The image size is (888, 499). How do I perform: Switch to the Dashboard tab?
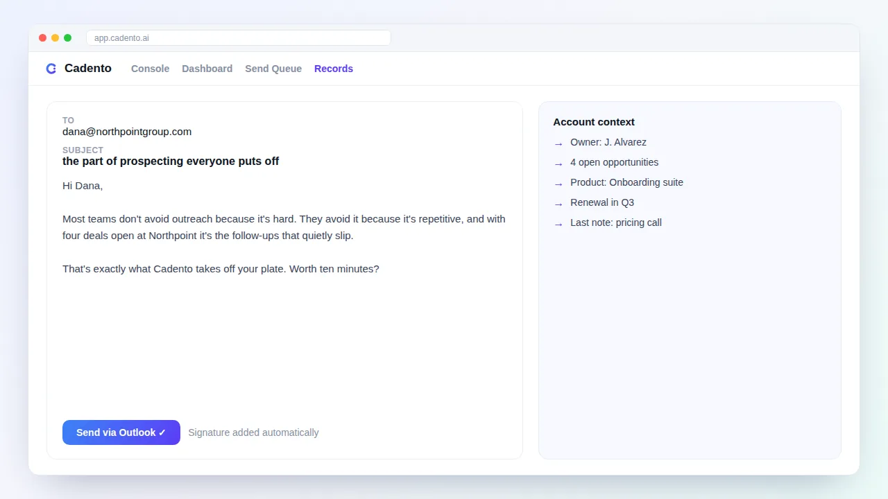(207, 69)
